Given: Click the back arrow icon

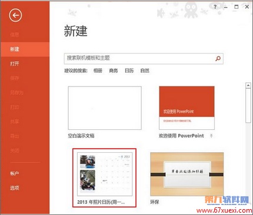Looking at the screenshot, I should pyautogui.click(x=15, y=15).
